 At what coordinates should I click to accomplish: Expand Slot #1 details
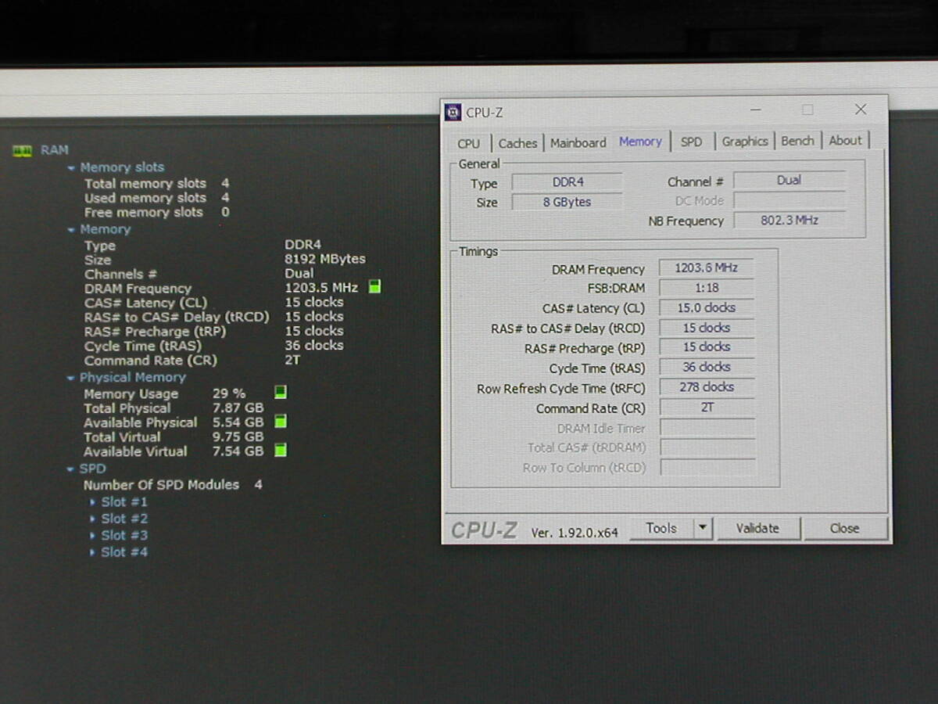[x=93, y=502]
